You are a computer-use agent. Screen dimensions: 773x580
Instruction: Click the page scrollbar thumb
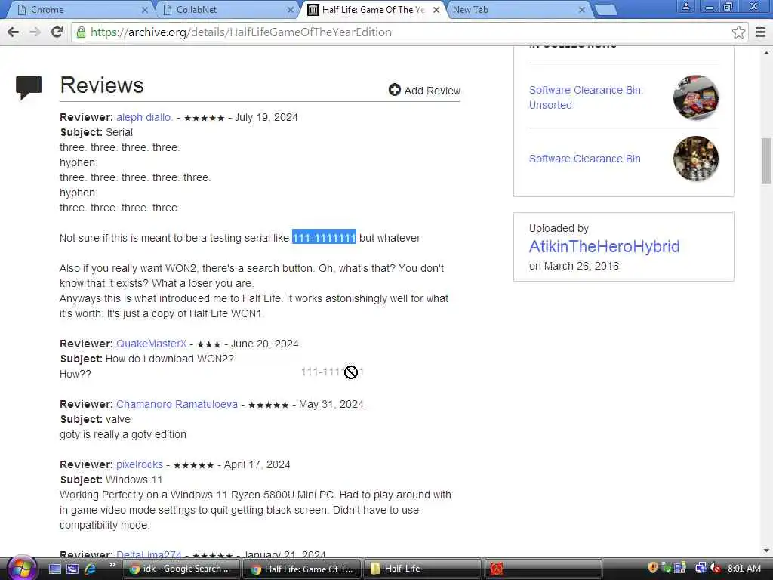click(x=766, y=160)
